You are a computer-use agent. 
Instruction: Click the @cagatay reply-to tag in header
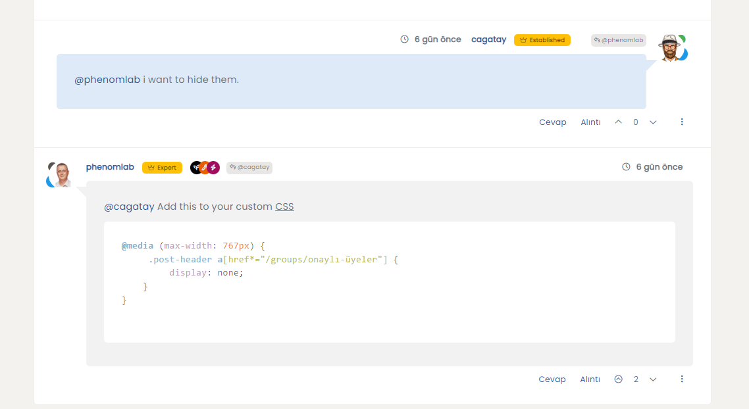tap(249, 168)
